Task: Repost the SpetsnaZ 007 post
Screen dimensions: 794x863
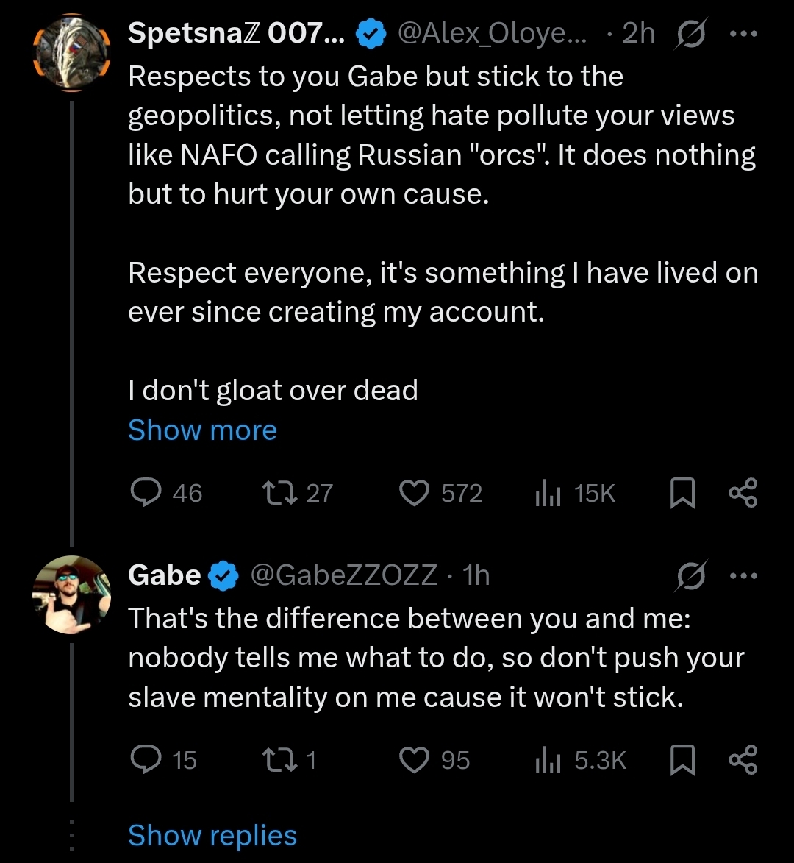Action: 280,493
